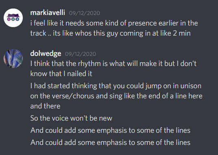The width and height of the screenshot is (218, 155).
Task: Select first 'And could add some emphasis' message
Action: pyautogui.click(x=110, y=130)
